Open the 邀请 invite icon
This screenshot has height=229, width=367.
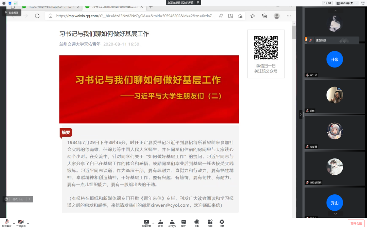[160, 223]
